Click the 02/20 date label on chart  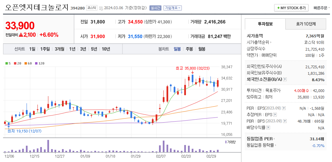coord(186,157)
